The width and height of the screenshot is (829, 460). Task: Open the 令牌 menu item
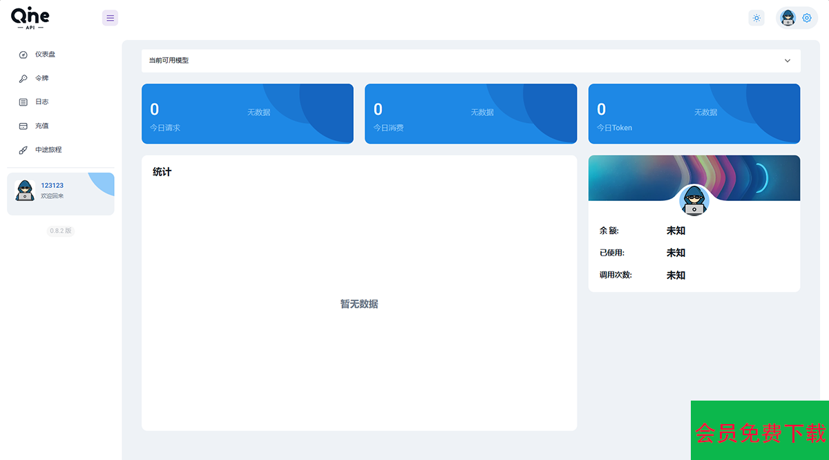42,79
